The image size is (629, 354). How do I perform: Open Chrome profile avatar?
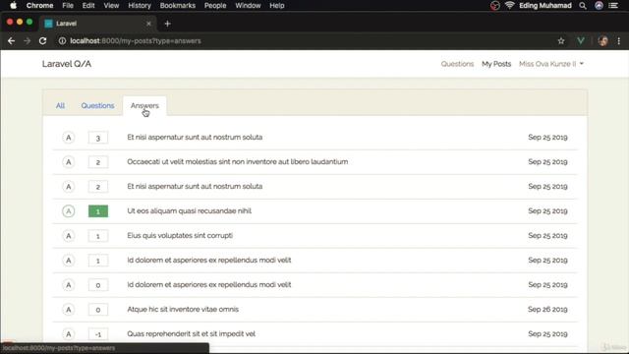[x=602, y=41]
